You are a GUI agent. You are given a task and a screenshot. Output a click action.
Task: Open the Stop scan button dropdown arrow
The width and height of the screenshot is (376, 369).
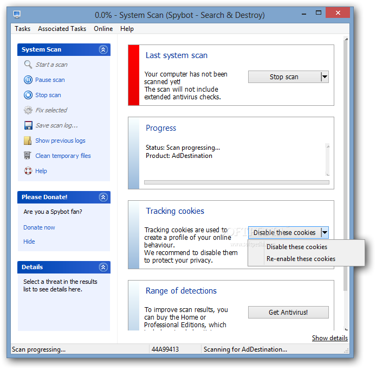click(x=325, y=77)
